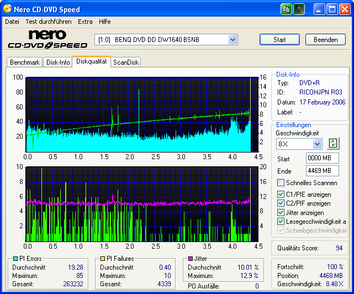
Task: Click the PI Failures Durchschnitt value 0.40
Action: click(165, 267)
